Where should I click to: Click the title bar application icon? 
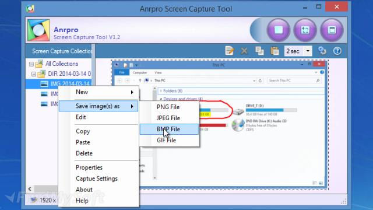pyautogui.click(x=30, y=9)
